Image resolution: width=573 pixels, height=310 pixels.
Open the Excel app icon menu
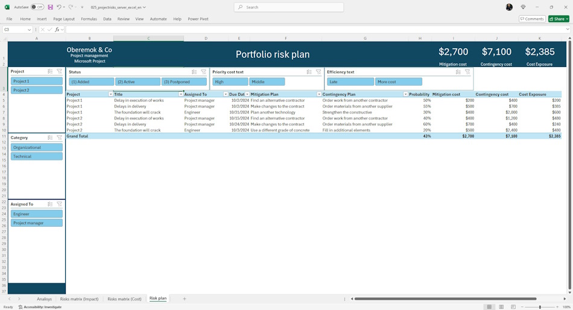pos(7,7)
